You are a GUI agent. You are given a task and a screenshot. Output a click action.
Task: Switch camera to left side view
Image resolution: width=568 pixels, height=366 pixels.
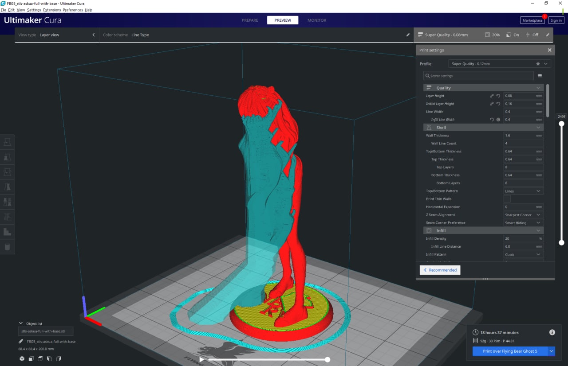(x=49, y=358)
